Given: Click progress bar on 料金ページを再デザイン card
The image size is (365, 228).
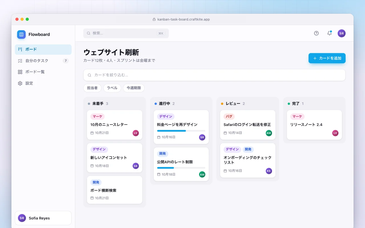Looking at the screenshot, I should (x=181, y=131).
